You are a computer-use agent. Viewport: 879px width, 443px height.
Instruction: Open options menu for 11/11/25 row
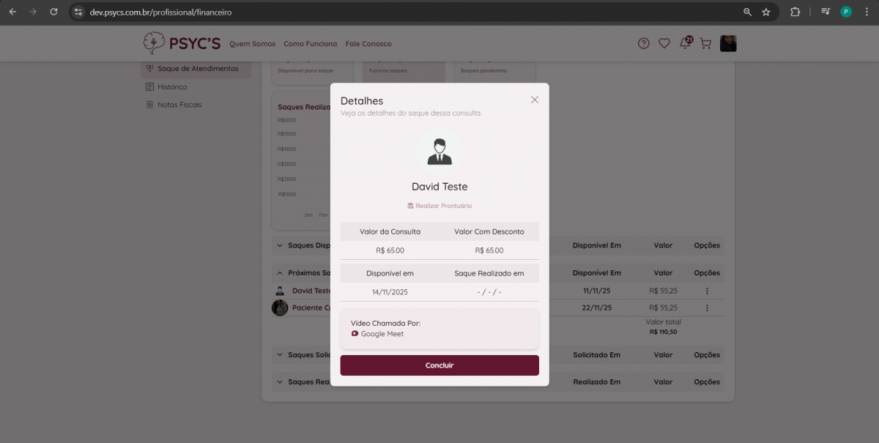pyautogui.click(x=707, y=291)
